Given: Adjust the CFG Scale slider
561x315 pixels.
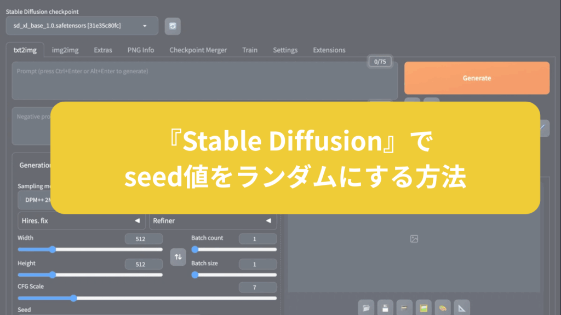Looking at the screenshot, I should (147, 298).
